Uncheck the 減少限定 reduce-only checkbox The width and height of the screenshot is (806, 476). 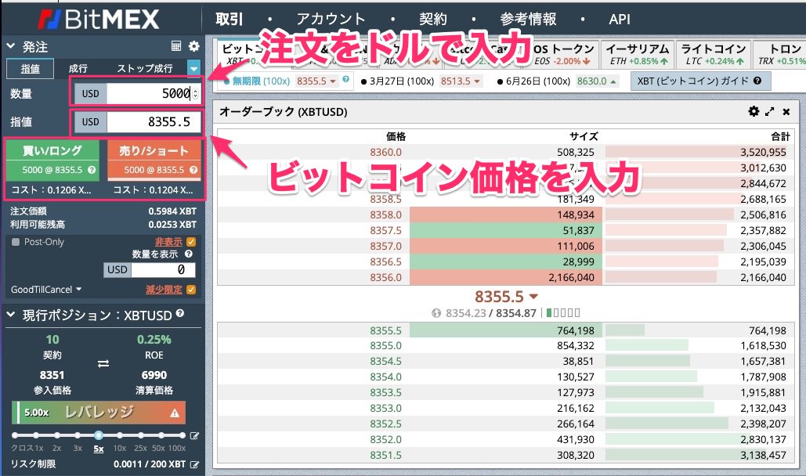191,290
